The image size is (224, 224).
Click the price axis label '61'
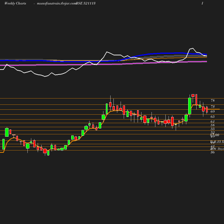(x=213, y=121)
